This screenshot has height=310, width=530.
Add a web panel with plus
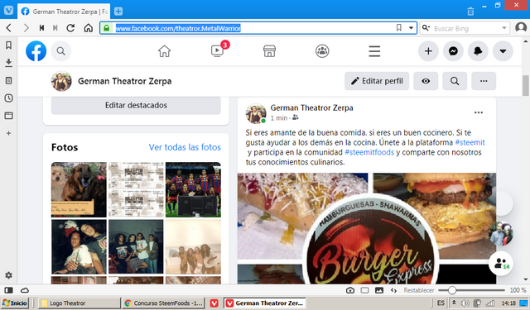[9, 133]
